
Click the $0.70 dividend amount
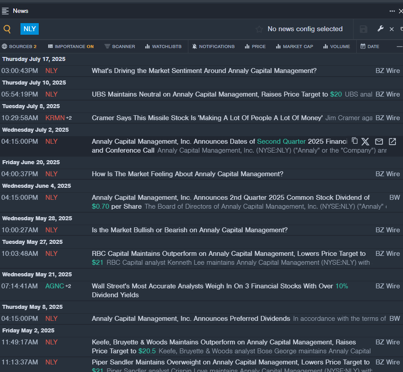click(x=101, y=206)
